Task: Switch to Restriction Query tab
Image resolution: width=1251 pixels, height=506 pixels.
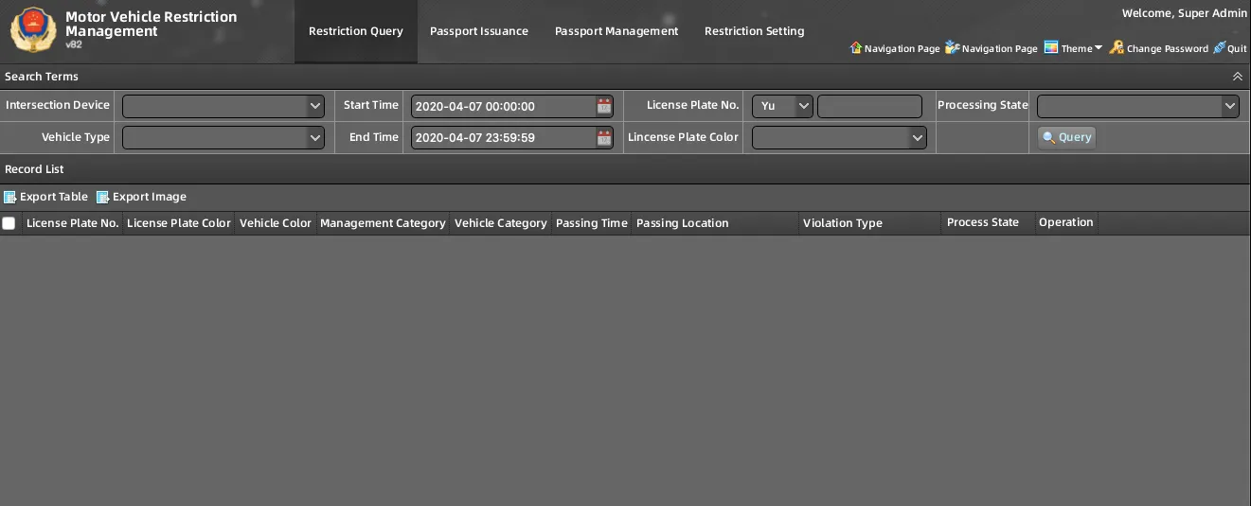Action: coord(356,31)
